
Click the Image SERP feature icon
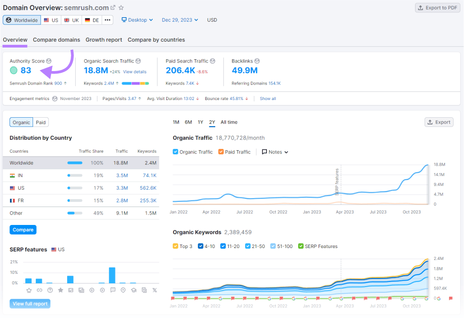(x=71, y=291)
